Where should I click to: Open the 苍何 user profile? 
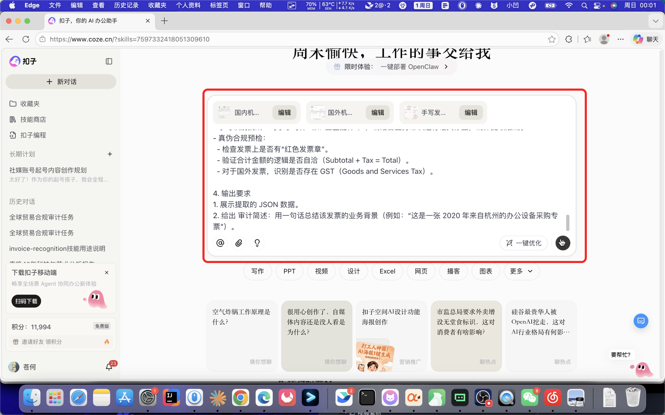pyautogui.click(x=23, y=367)
